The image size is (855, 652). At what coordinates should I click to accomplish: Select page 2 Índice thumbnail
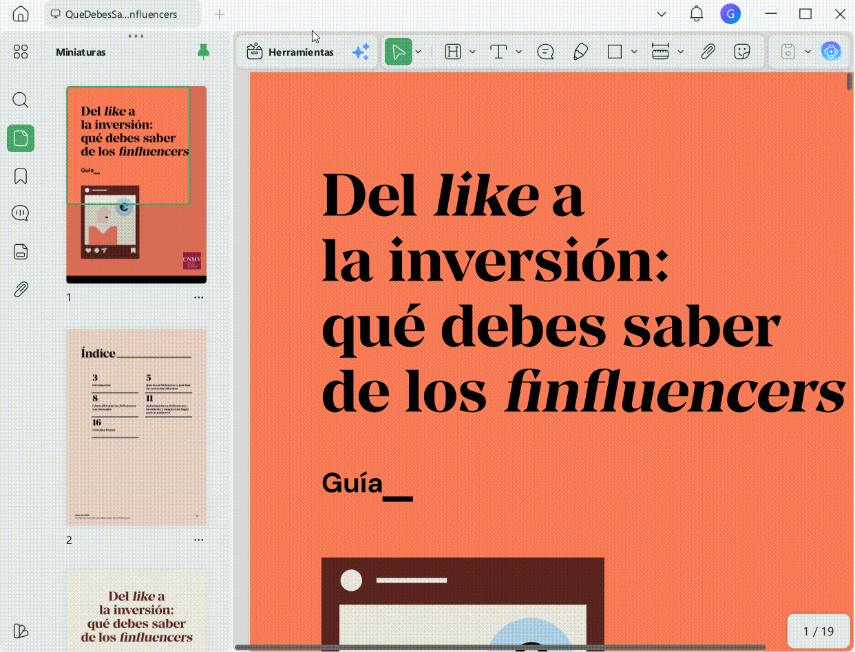pyautogui.click(x=136, y=427)
